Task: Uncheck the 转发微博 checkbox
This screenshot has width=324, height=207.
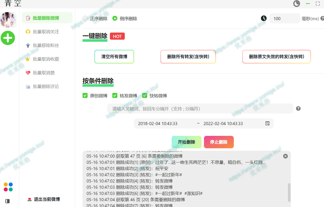Action: point(115,95)
